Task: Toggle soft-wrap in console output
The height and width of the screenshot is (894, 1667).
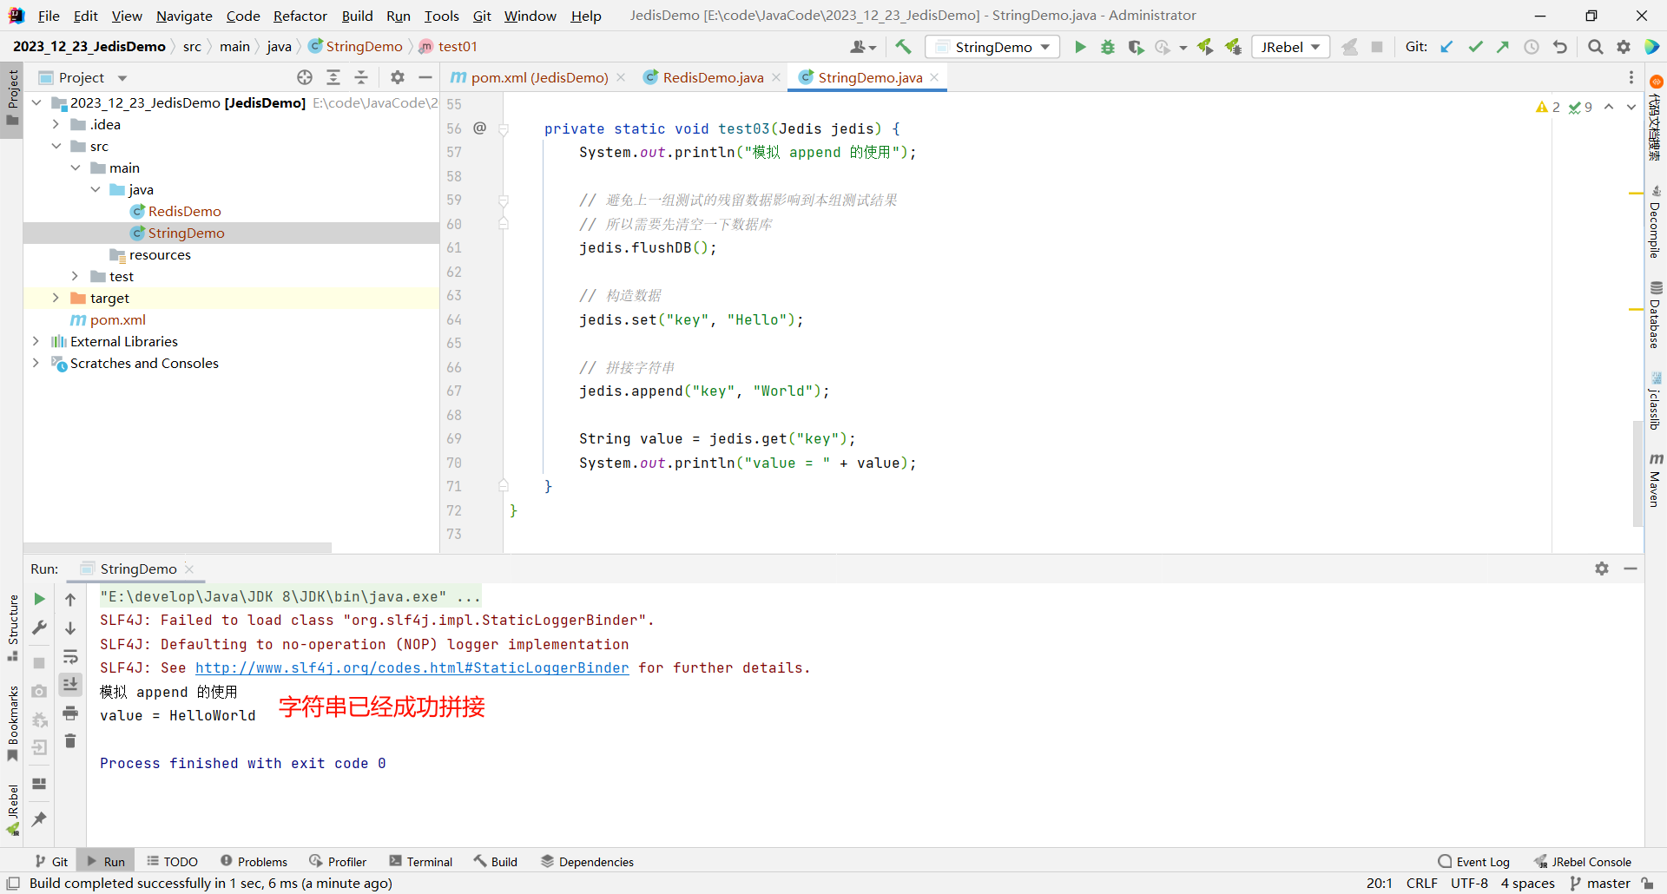Action: 70,656
